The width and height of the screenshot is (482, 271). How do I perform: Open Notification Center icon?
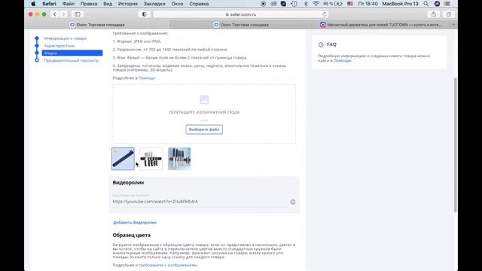(447, 4)
